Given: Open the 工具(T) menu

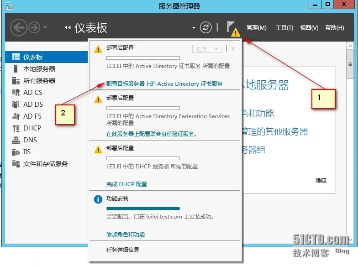Looking at the screenshot, I should [284, 27].
